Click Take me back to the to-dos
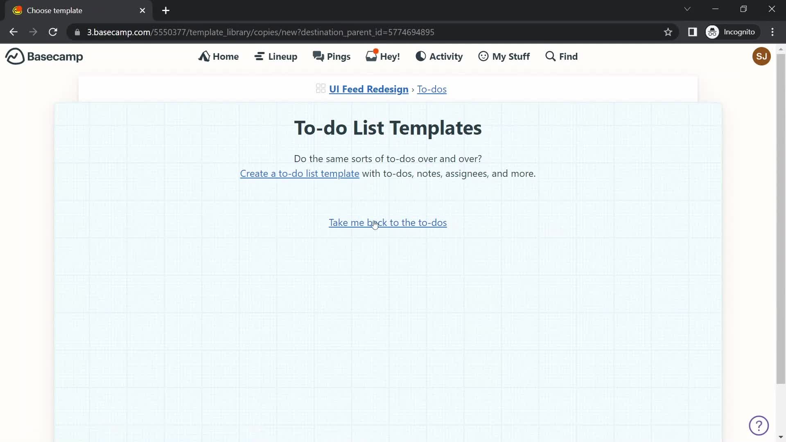 388,222
